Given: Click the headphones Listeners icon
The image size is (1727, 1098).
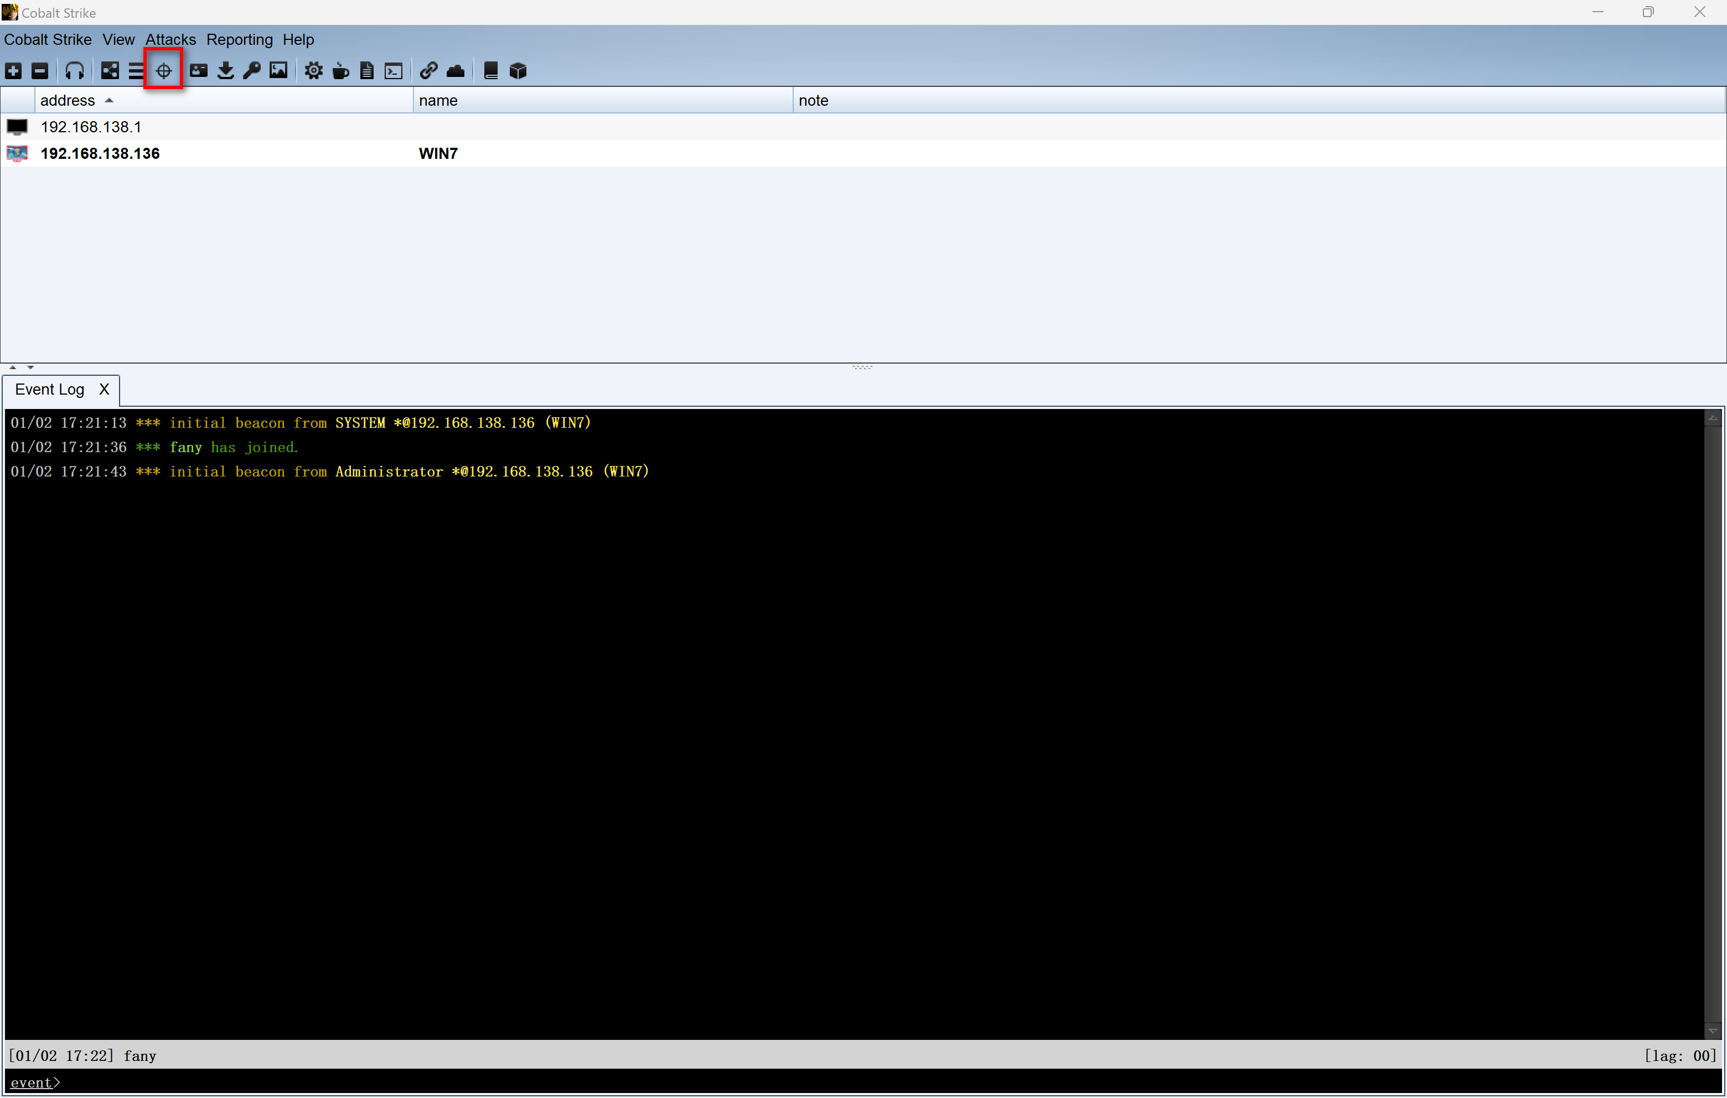Looking at the screenshot, I should [75, 70].
